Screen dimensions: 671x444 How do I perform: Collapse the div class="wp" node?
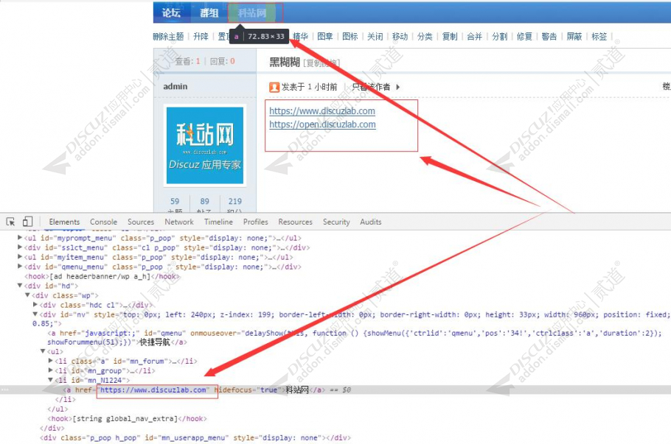27,295
